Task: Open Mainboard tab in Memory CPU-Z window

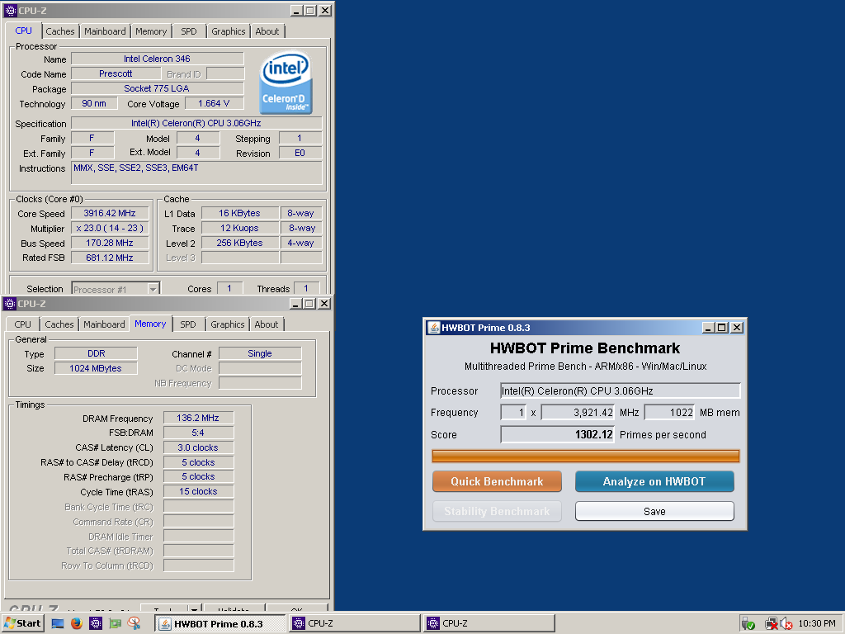Action: [x=104, y=324]
